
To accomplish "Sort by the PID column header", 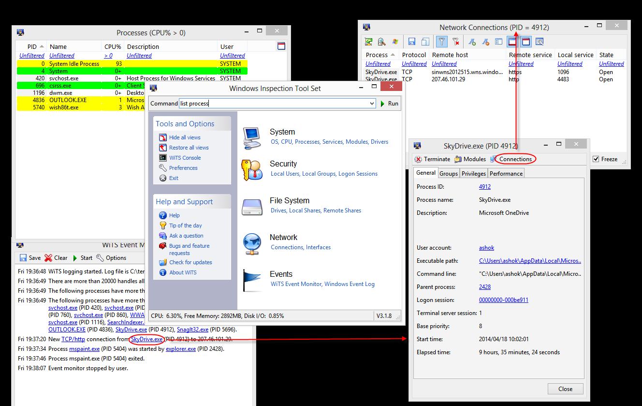I will pos(32,47).
